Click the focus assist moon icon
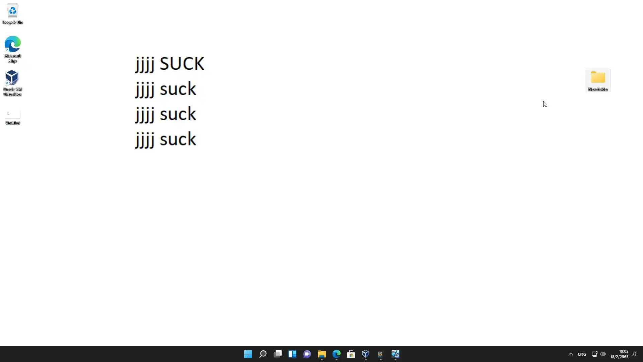Viewport: 643px width, 362px height. coord(634,354)
